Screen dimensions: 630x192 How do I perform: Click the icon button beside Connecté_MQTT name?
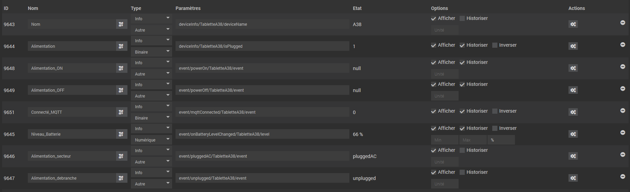(121, 112)
